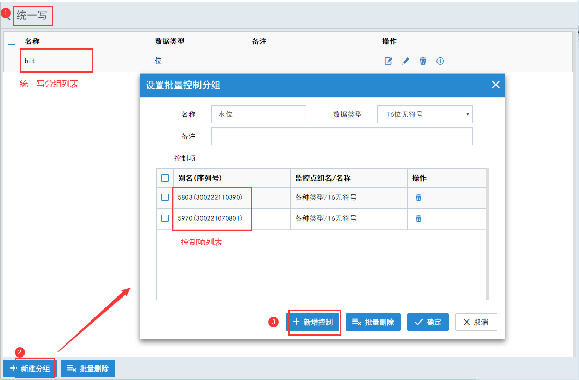
Task: Click 取消 to cancel dialog
Action: click(x=476, y=322)
